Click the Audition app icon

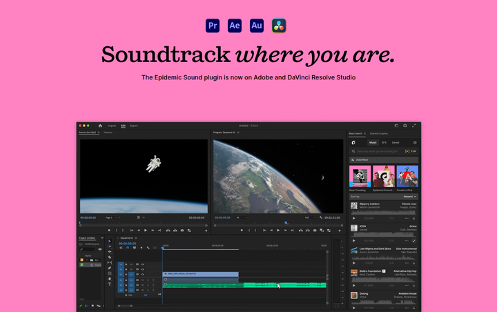[257, 26]
